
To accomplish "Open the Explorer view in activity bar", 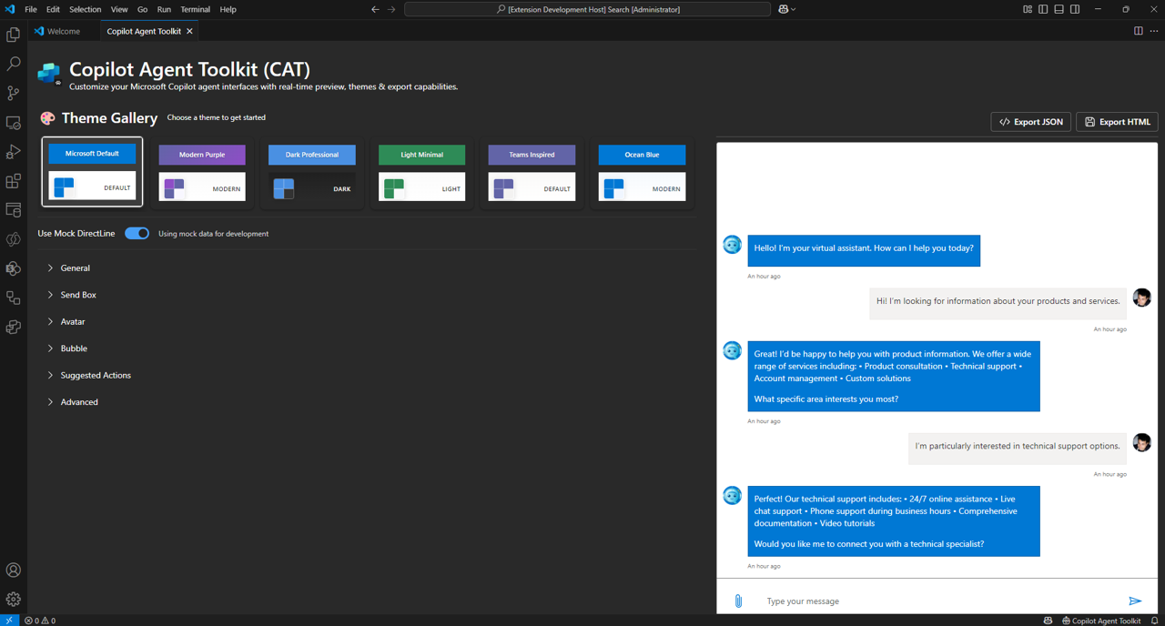I will pyautogui.click(x=13, y=35).
